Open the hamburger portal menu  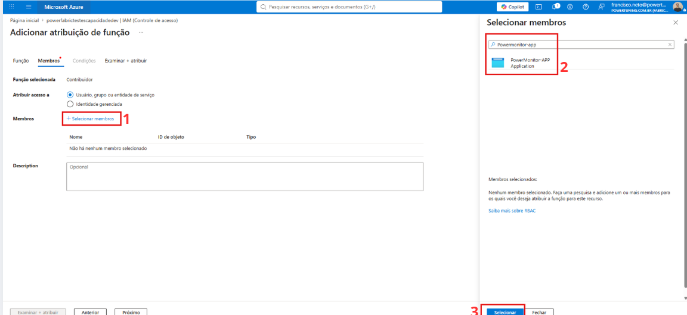point(29,7)
